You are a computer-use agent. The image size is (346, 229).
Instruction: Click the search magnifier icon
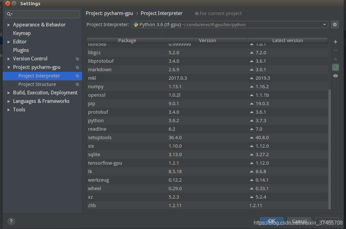coord(9,14)
